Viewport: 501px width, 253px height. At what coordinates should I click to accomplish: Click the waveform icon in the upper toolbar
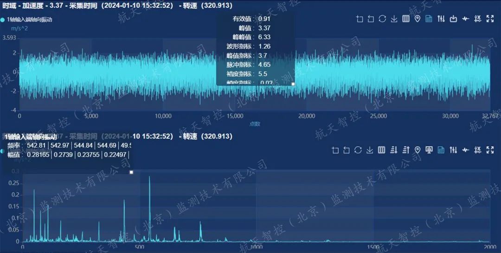pyautogui.click(x=466, y=19)
